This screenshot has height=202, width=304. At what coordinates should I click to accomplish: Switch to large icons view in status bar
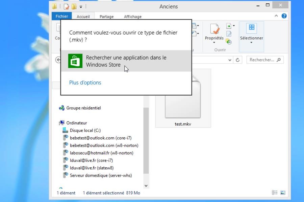[x=283, y=193]
